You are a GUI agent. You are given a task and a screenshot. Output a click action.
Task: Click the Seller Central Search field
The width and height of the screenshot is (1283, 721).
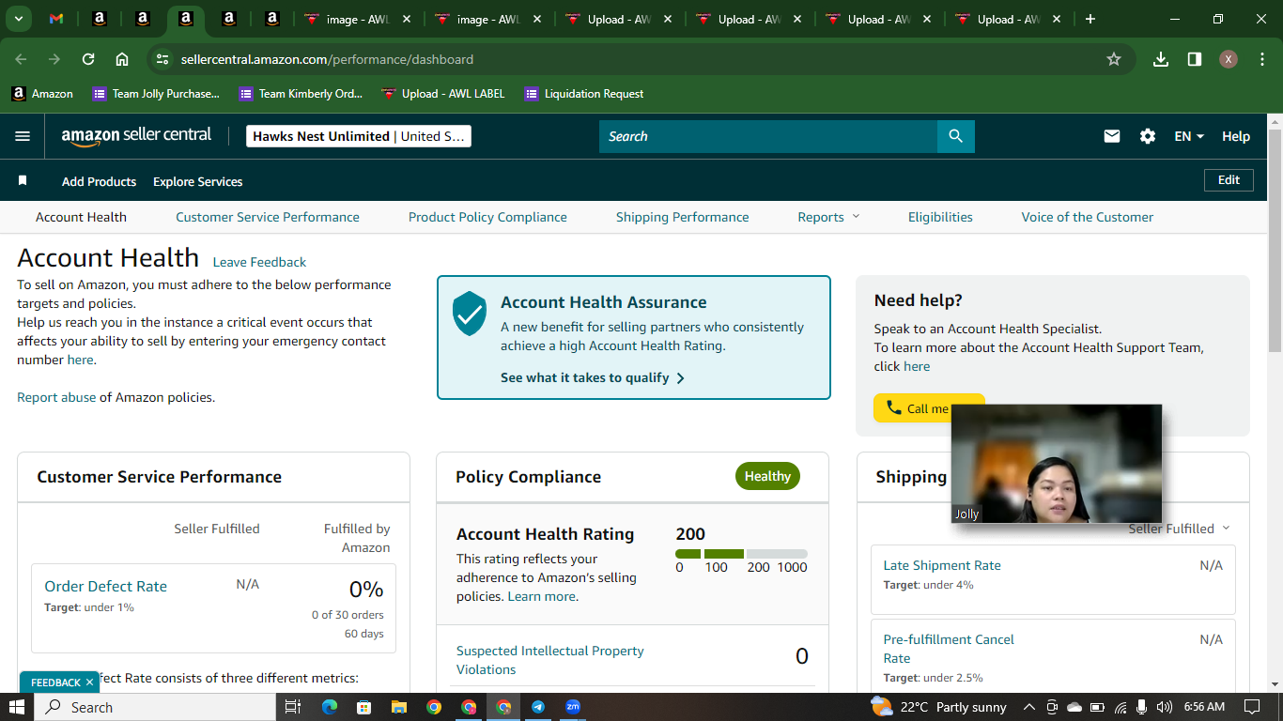pyautogui.click(x=768, y=136)
